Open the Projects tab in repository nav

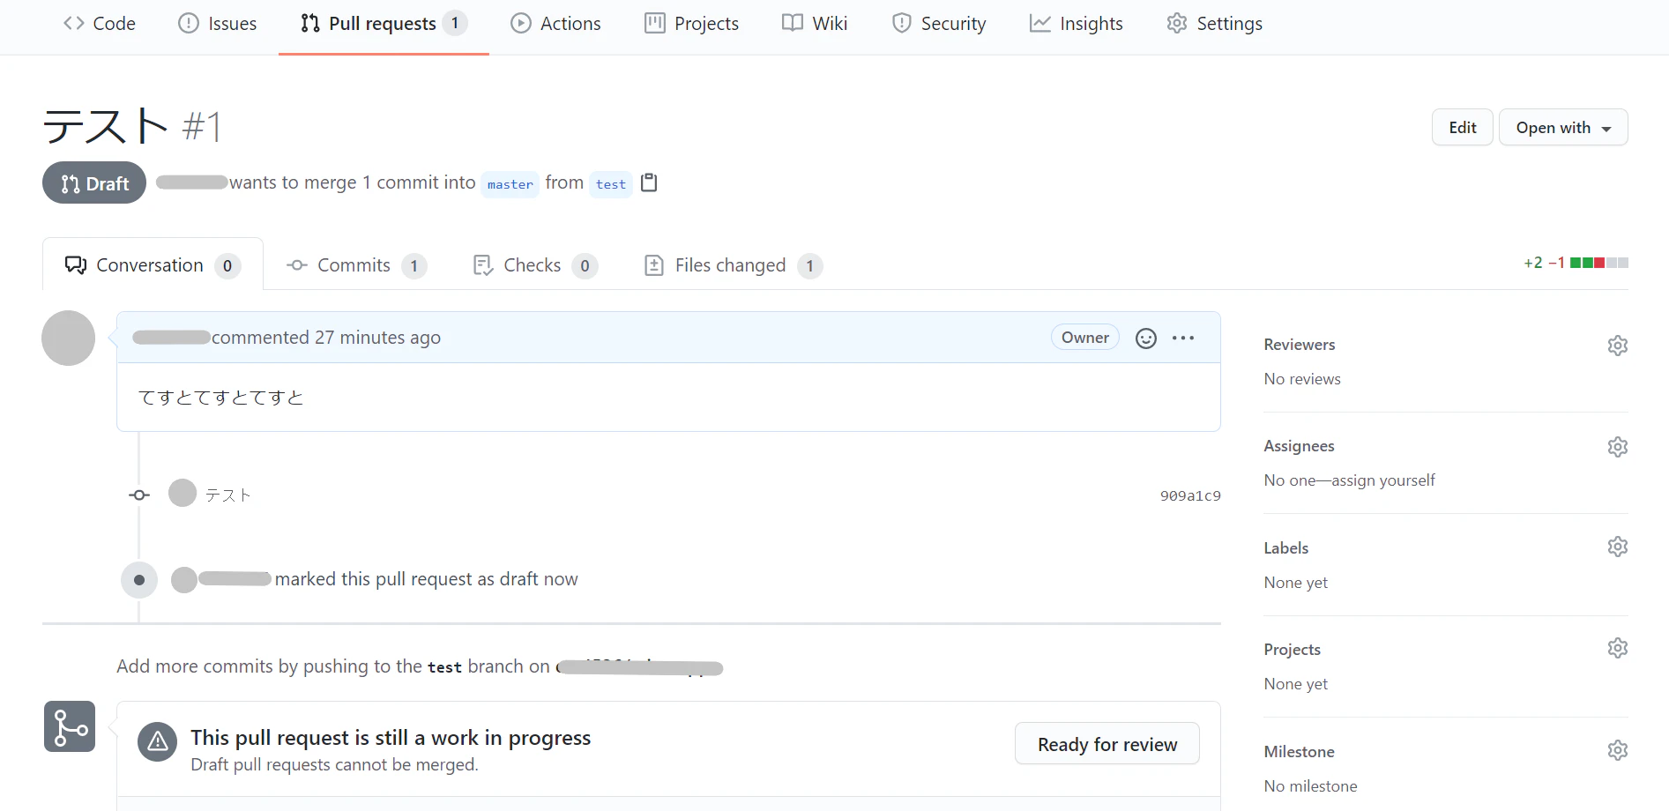[x=692, y=24]
